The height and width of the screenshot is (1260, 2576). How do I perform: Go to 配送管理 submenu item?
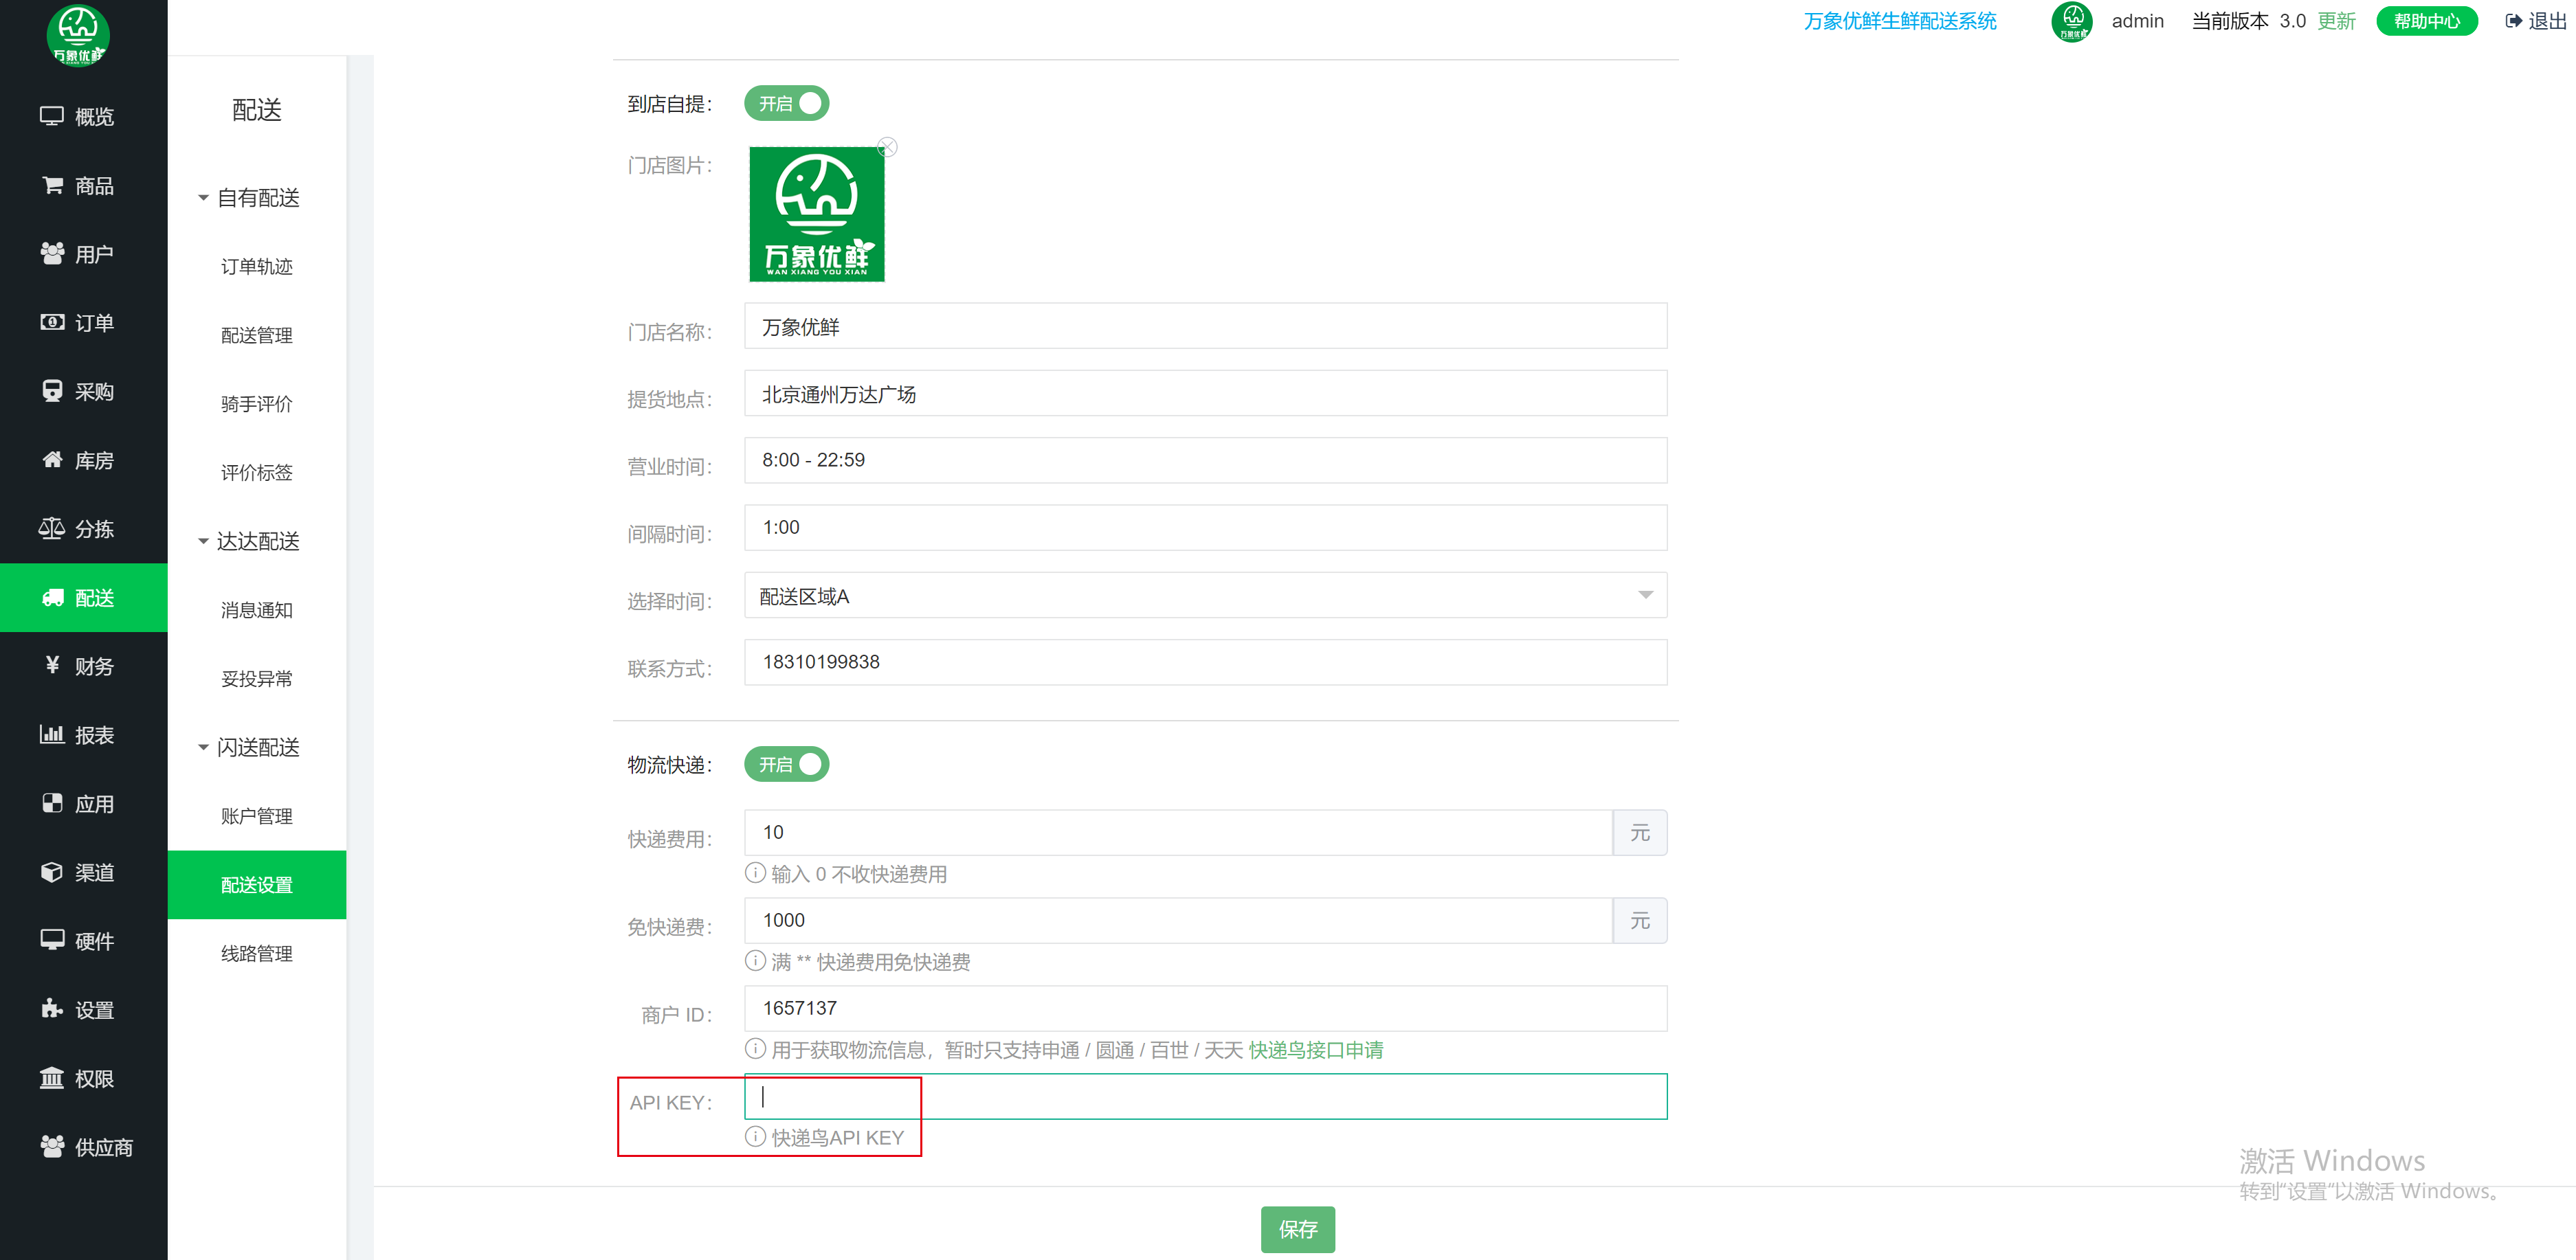click(x=257, y=336)
